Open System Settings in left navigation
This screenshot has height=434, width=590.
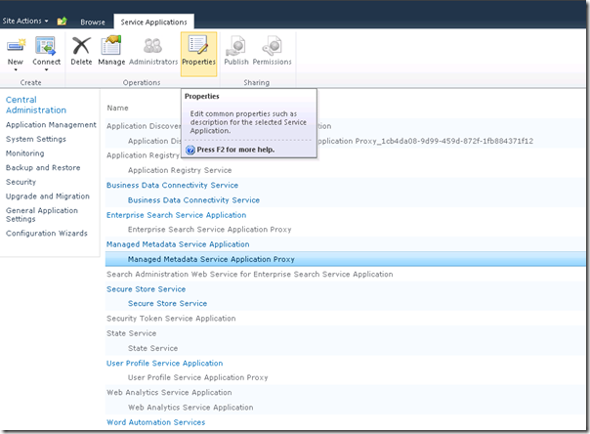click(36, 139)
